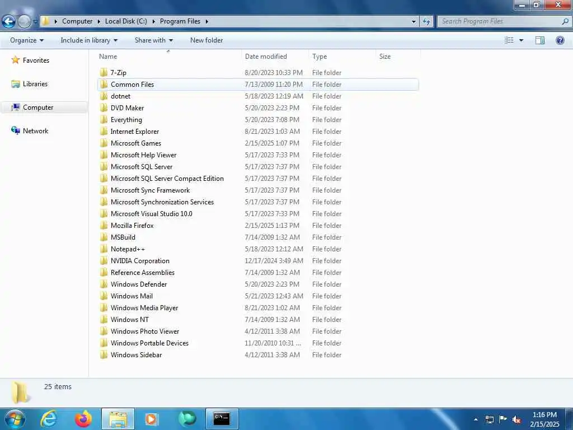Click the Change your view icon

[509, 40]
